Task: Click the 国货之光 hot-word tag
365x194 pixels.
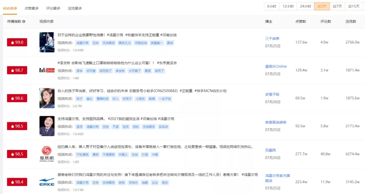Action: pyautogui.click(x=124, y=43)
